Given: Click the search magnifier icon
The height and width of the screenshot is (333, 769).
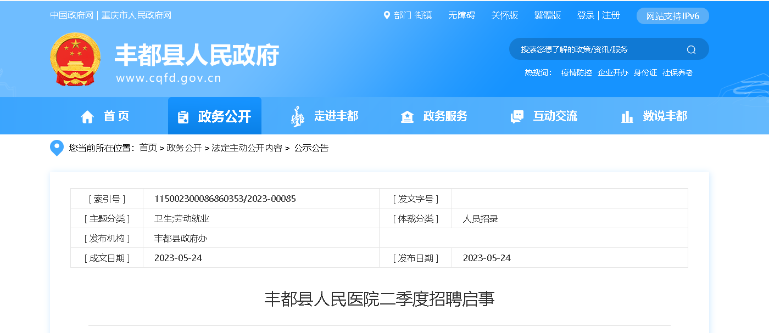Looking at the screenshot, I should (691, 49).
